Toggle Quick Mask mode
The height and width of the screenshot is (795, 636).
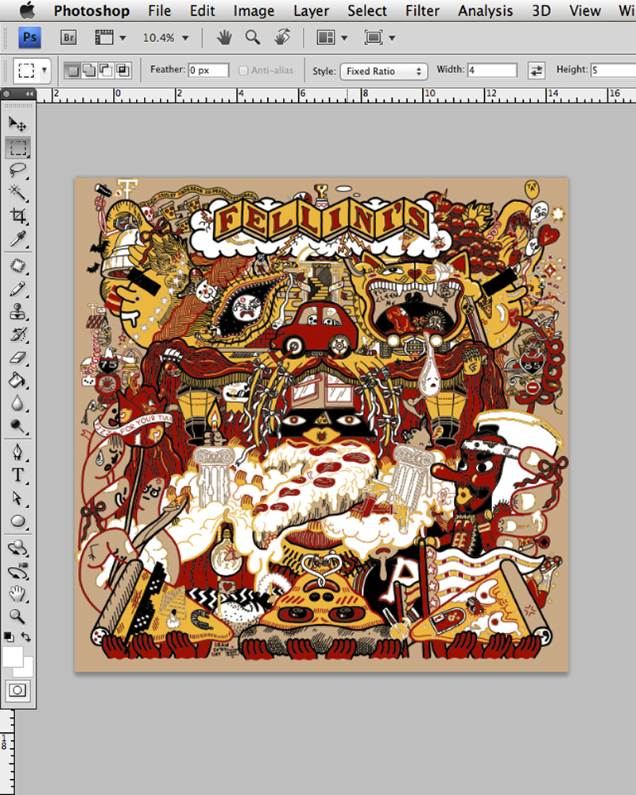[17, 690]
